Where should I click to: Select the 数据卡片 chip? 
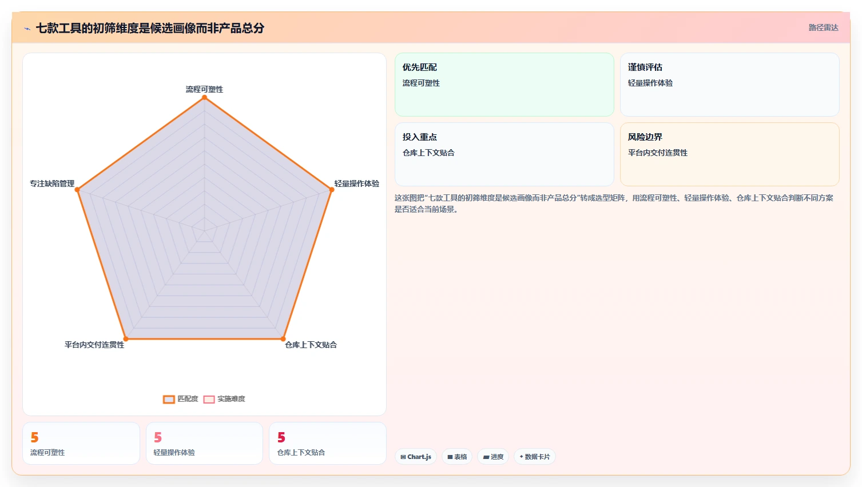[x=535, y=457]
